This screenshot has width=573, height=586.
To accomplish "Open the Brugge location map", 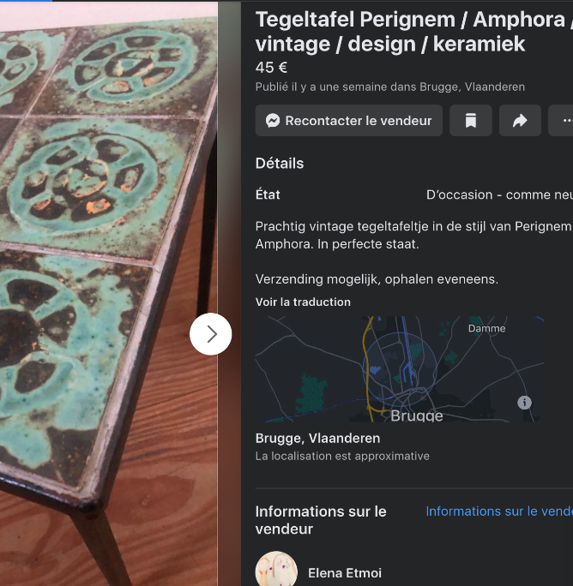I will (x=400, y=369).
